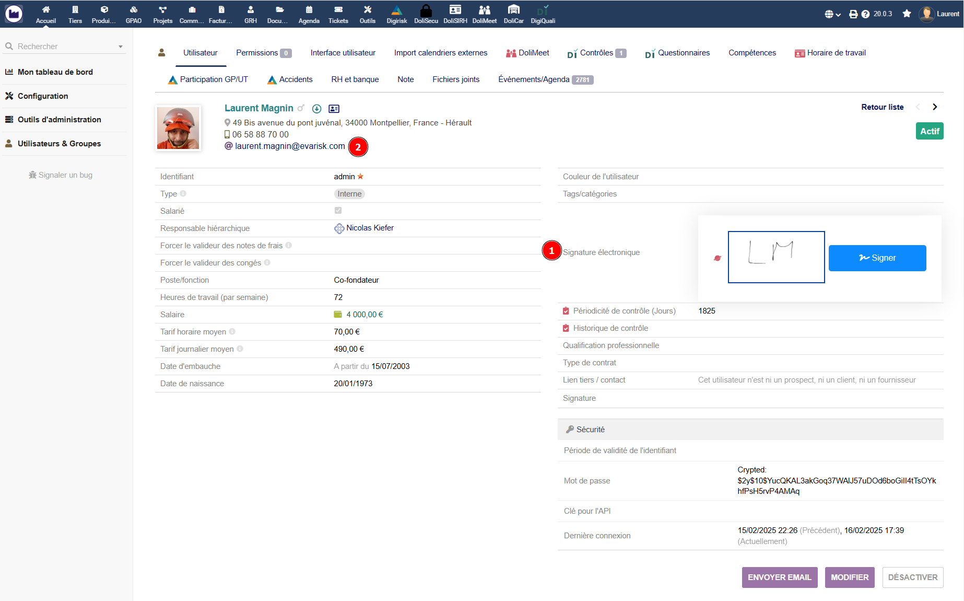Open the DoliMeet tab
Image resolution: width=964 pixels, height=601 pixels.
[x=527, y=53]
